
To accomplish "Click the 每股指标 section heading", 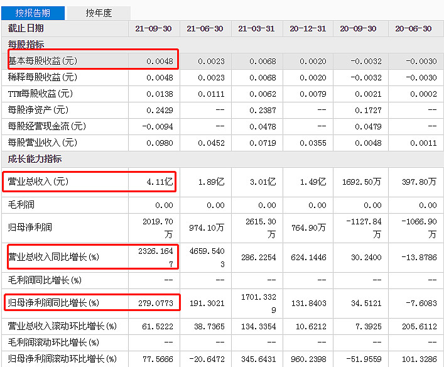I will tap(26, 45).
